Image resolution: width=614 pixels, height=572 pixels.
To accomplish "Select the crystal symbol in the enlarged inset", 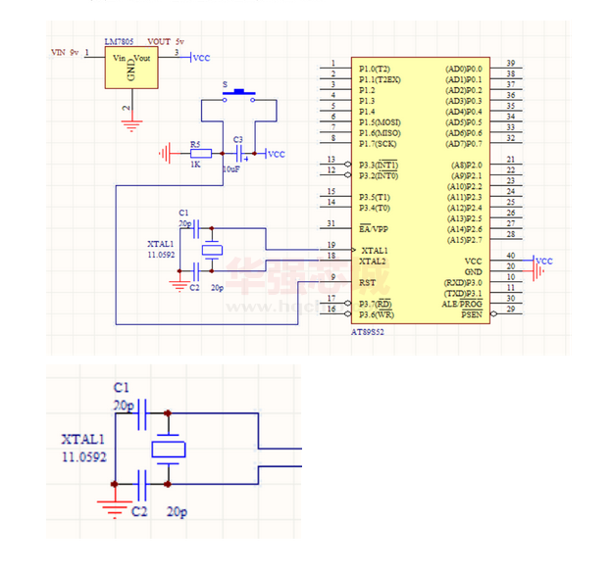I will click(168, 449).
